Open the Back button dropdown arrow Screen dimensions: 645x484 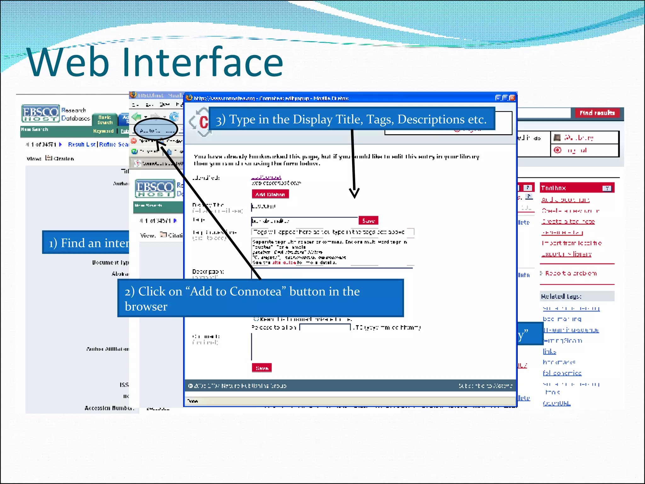[146, 118]
